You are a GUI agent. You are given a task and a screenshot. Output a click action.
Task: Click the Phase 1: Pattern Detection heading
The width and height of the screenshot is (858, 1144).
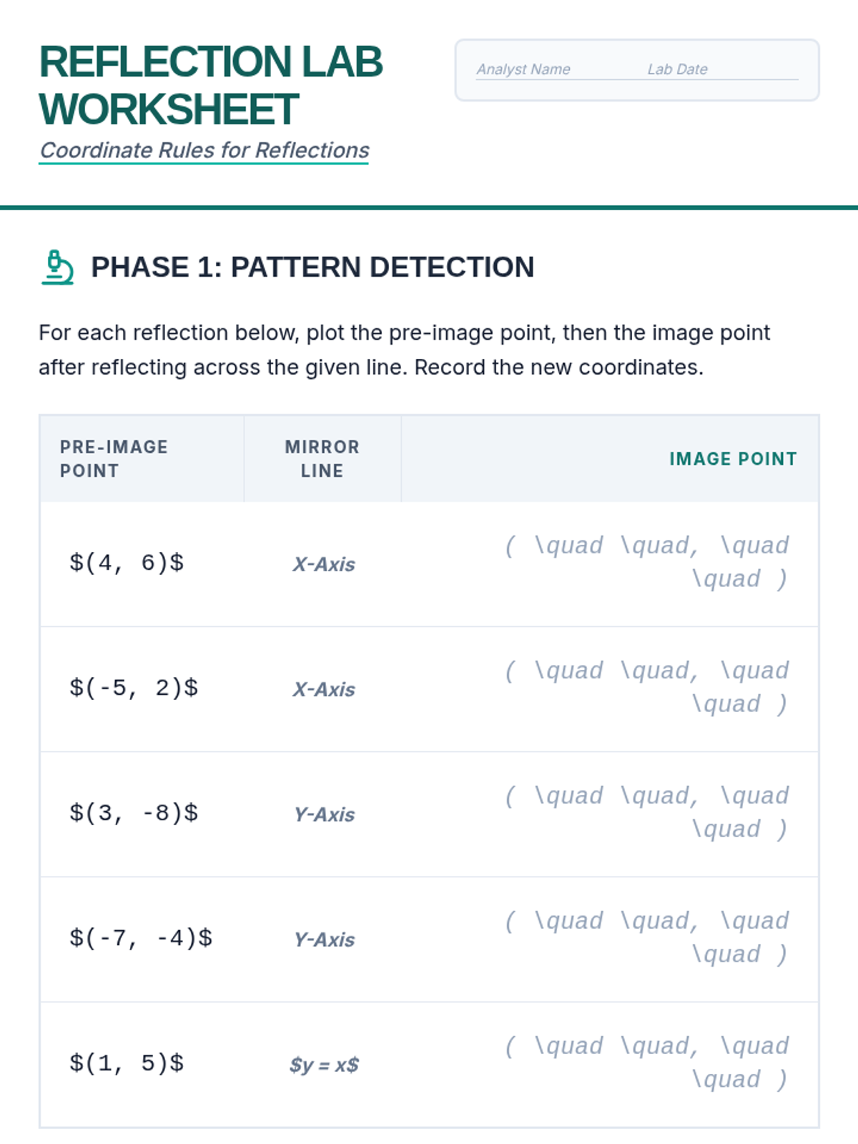coord(312,267)
